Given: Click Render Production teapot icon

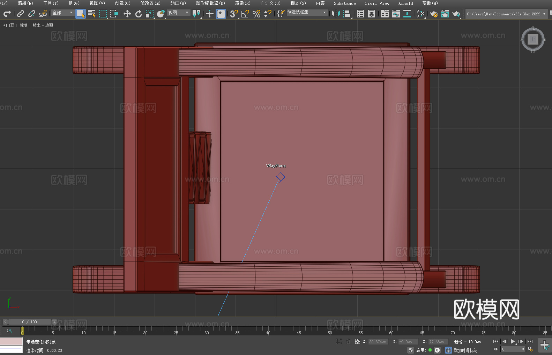Looking at the screenshot, I should coord(456,14).
